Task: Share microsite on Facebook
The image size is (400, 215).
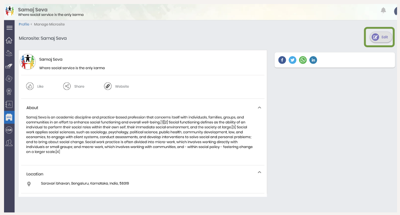Action: point(282,60)
